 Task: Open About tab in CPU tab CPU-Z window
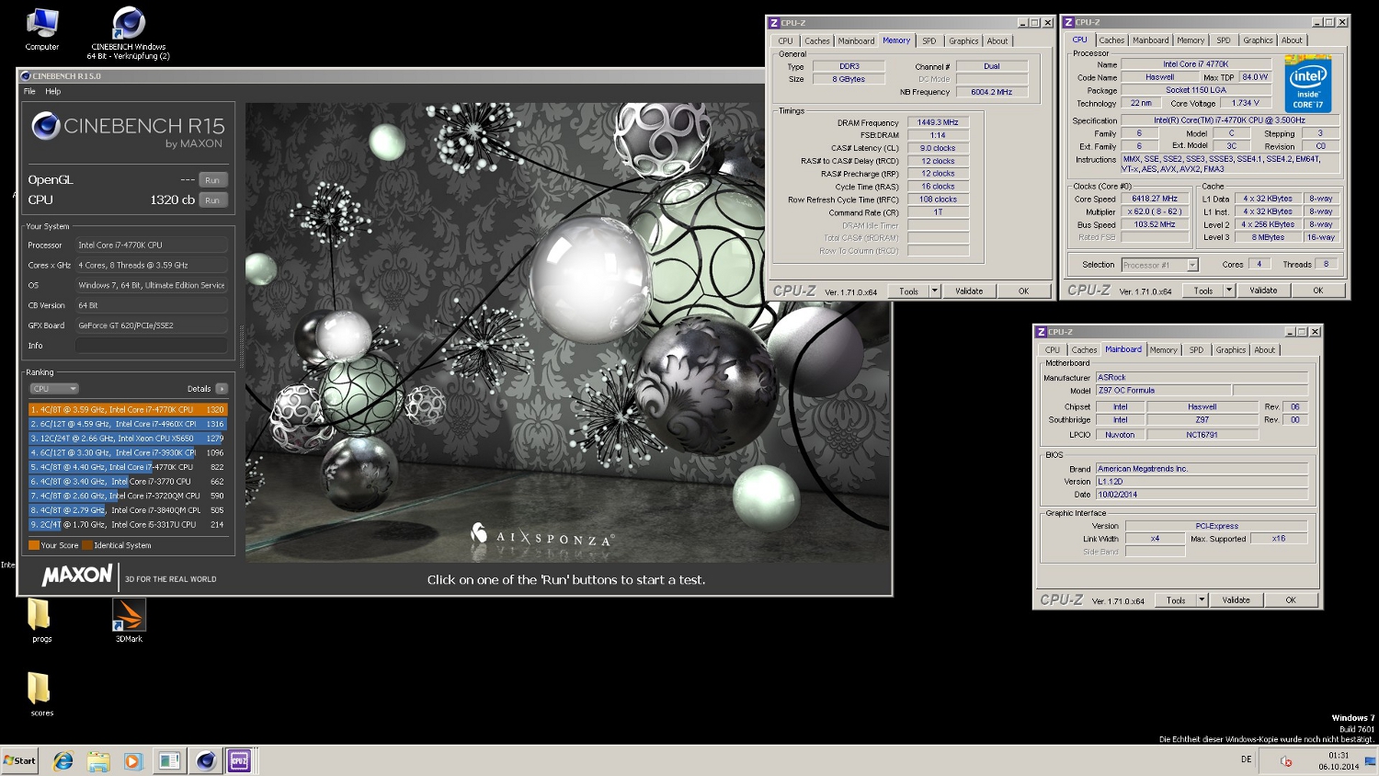(1292, 40)
